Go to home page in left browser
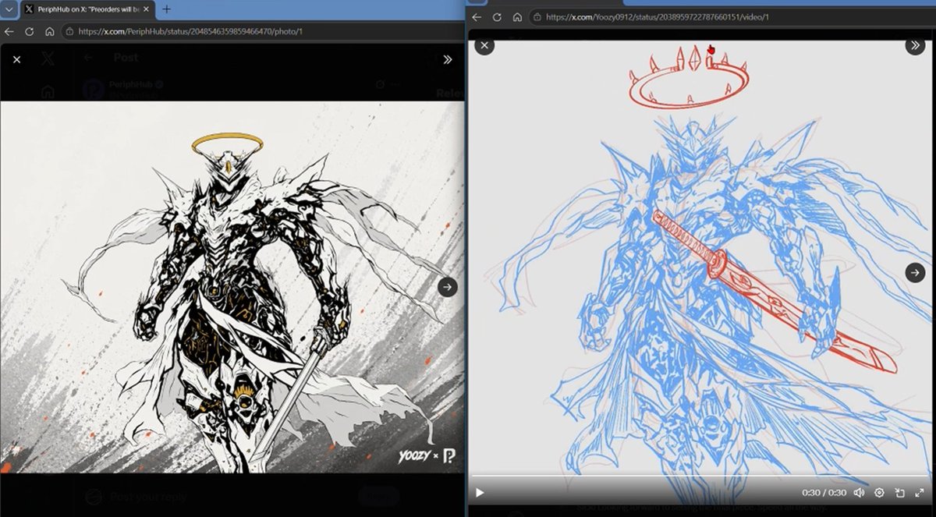This screenshot has width=936, height=517. coord(49,32)
